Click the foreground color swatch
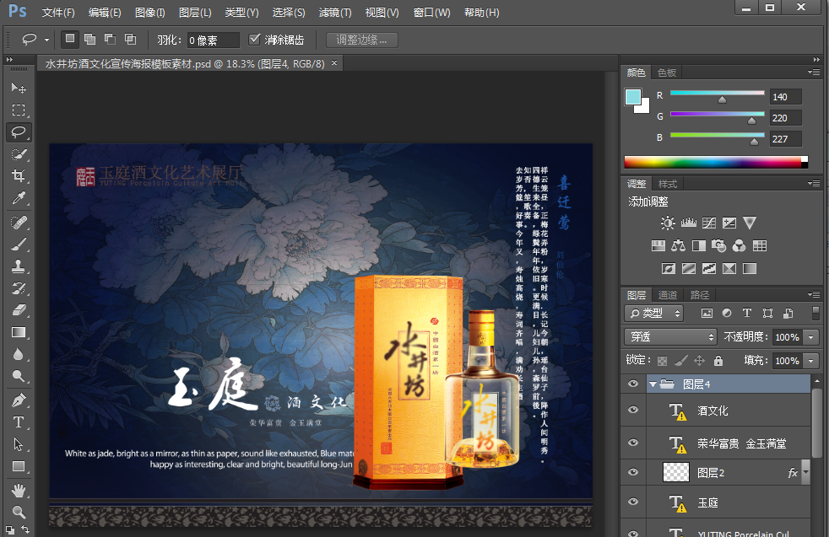The width and height of the screenshot is (829, 537). (x=632, y=97)
